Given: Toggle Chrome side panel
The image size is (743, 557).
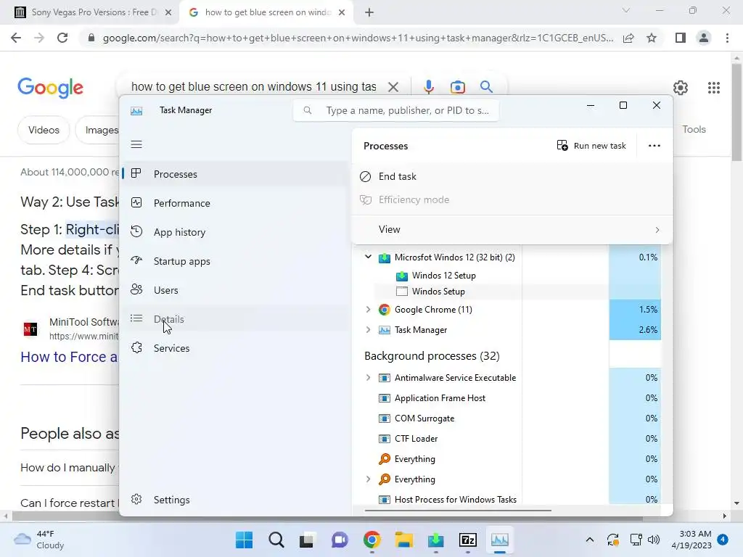Looking at the screenshot, I should (x=681, y=38).
